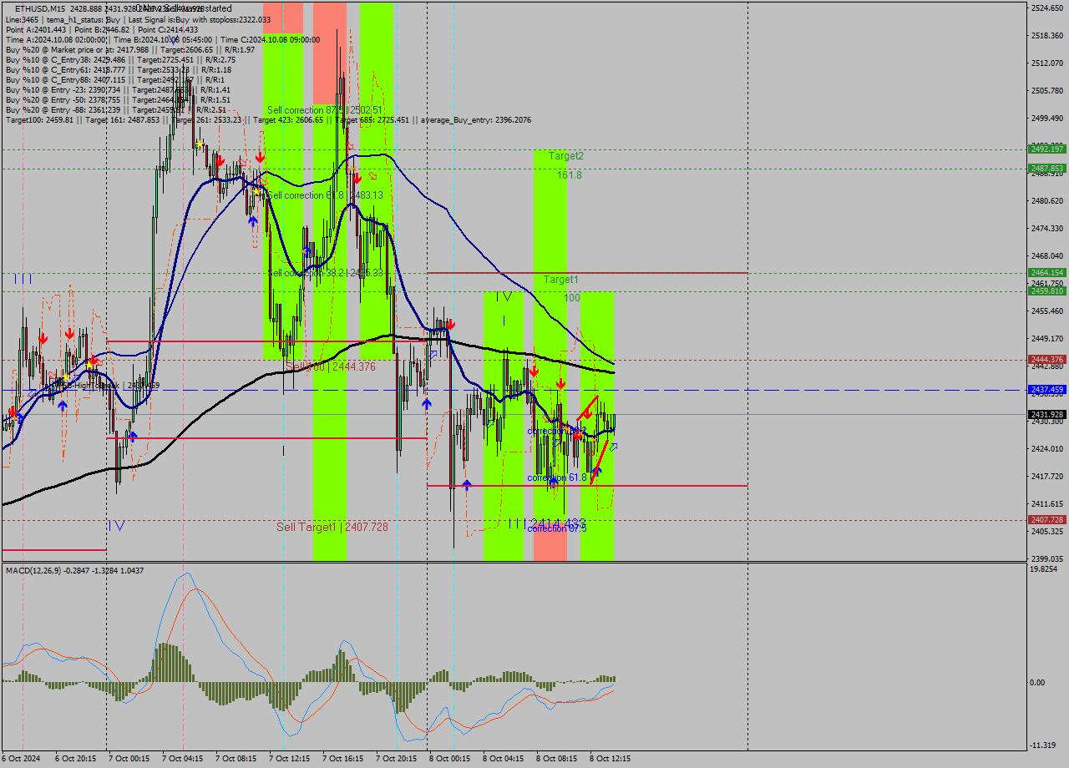Click the 'Sell 100 | 2444.376' label

coord(331,366)
